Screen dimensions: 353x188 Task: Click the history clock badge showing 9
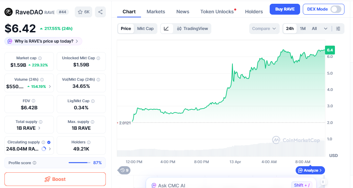[x=124, y=170]
